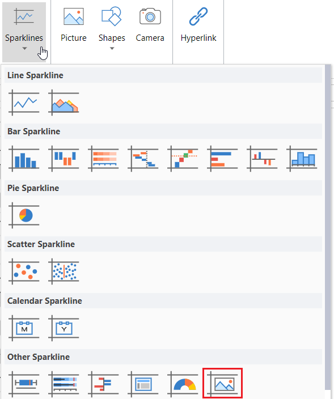Expand the Shapes dropdown
Screen dimensions: 334x399
[x=112, y=28]
